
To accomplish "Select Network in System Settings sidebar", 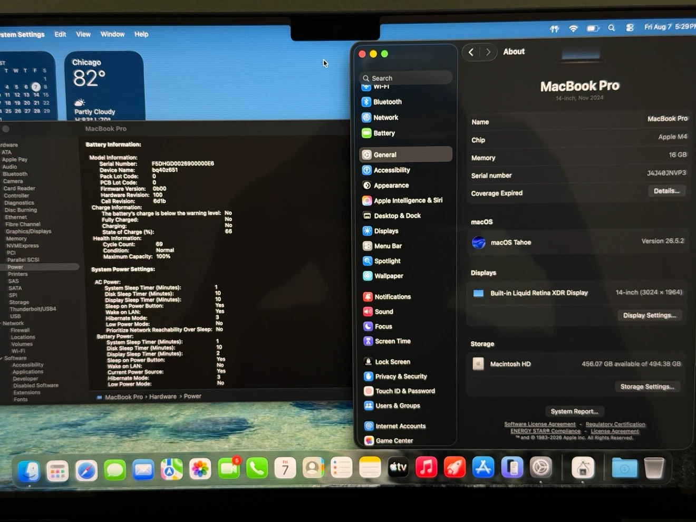I will (406, 118).
